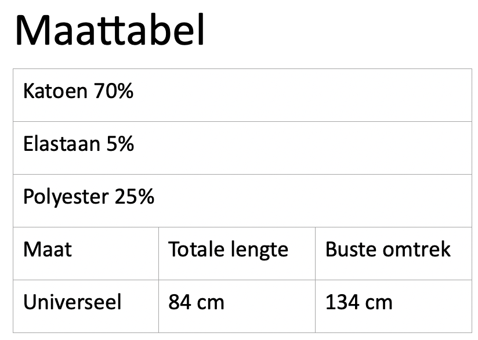This screenshot has width=478, height=340.
Task: Click the Buste omtrek header cell
Action: [393, 254]
